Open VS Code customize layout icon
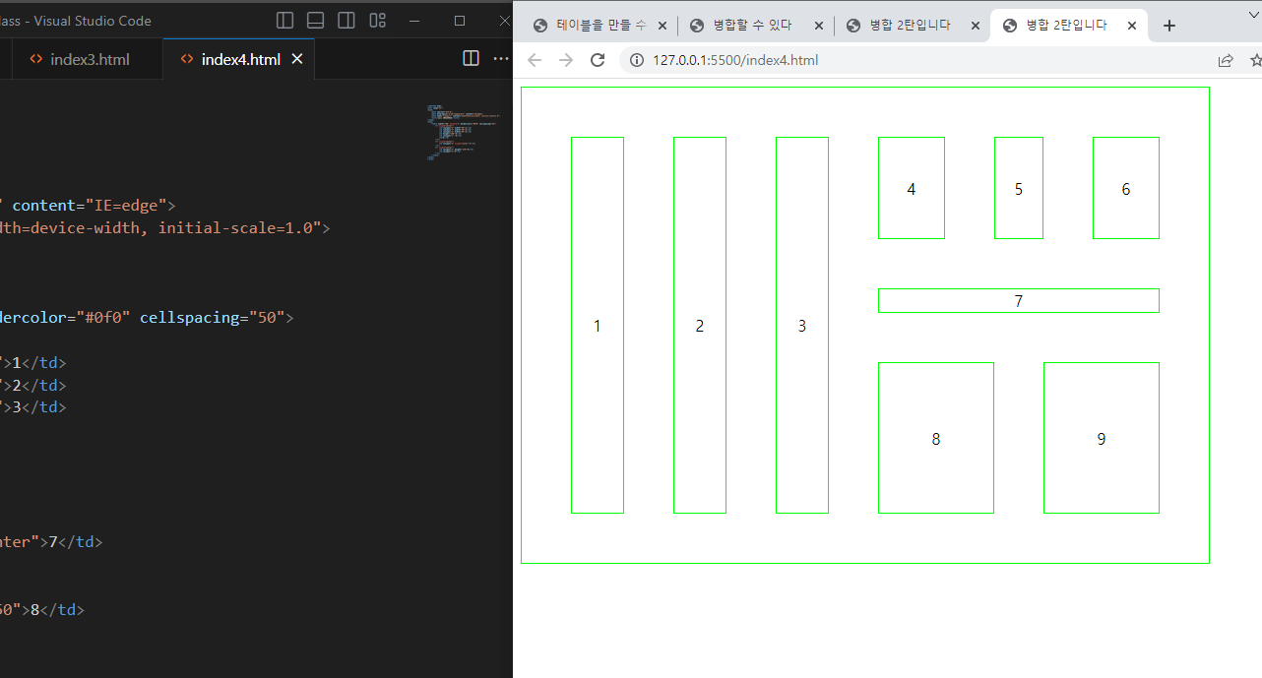Screen dimensions: 1262x678 (378, 20)
